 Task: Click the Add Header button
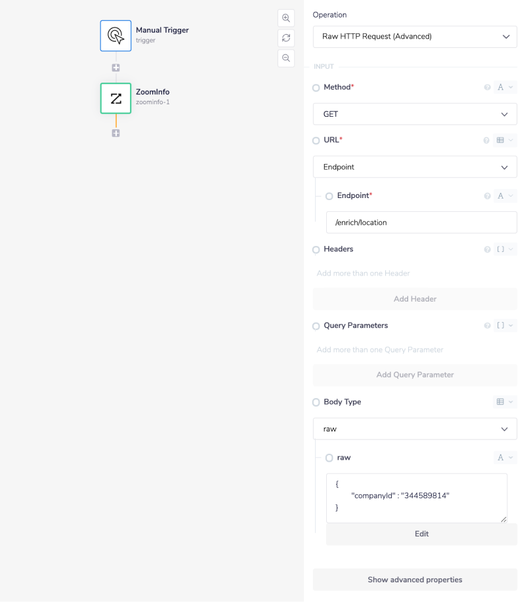(415, 299)
